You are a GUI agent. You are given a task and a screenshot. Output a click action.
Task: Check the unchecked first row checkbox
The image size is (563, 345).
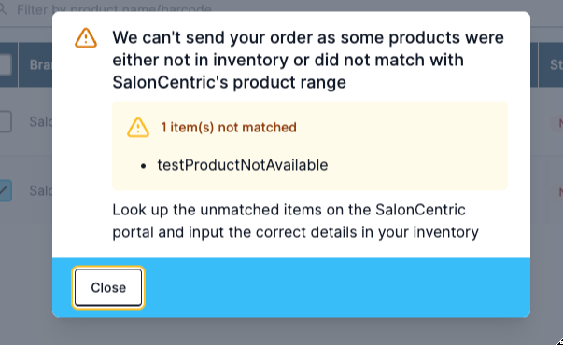point(5,121)
